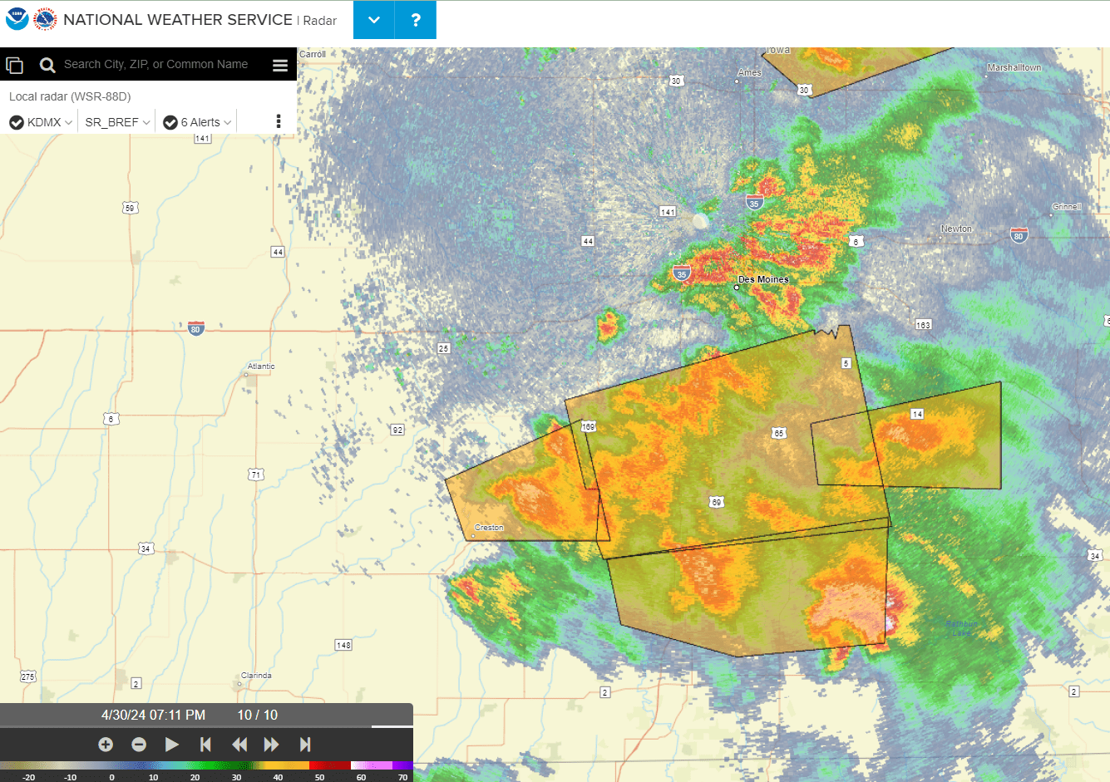The height and width of the screenshot is (782, 1110).
Task: Open the help question mark button
Action: [416, 20]
